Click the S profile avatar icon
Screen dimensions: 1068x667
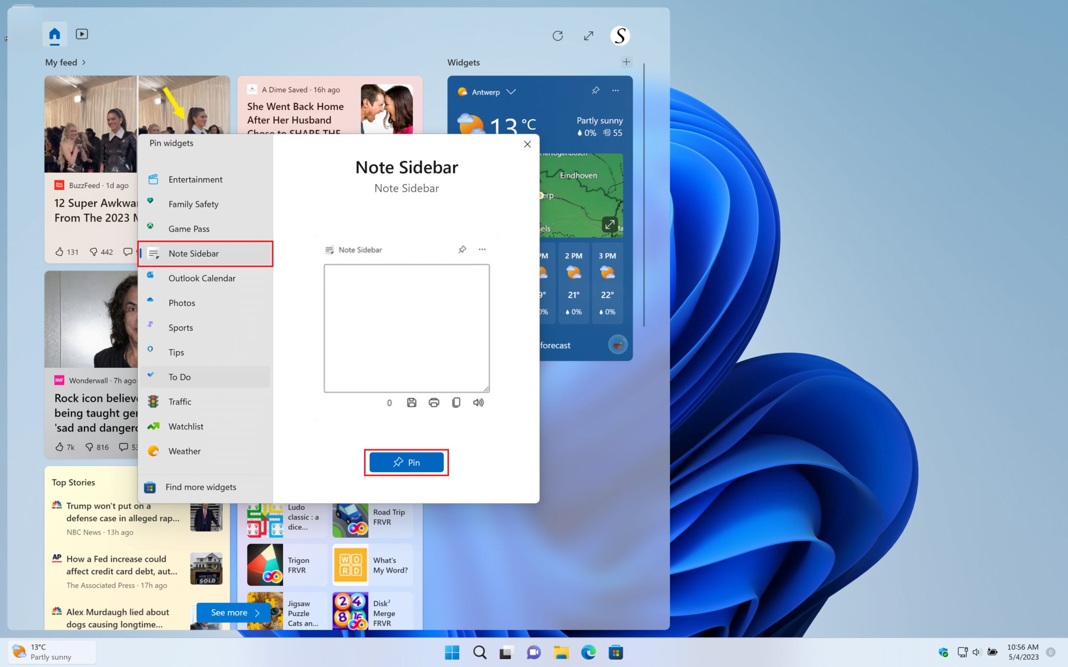tap(621, 35)
